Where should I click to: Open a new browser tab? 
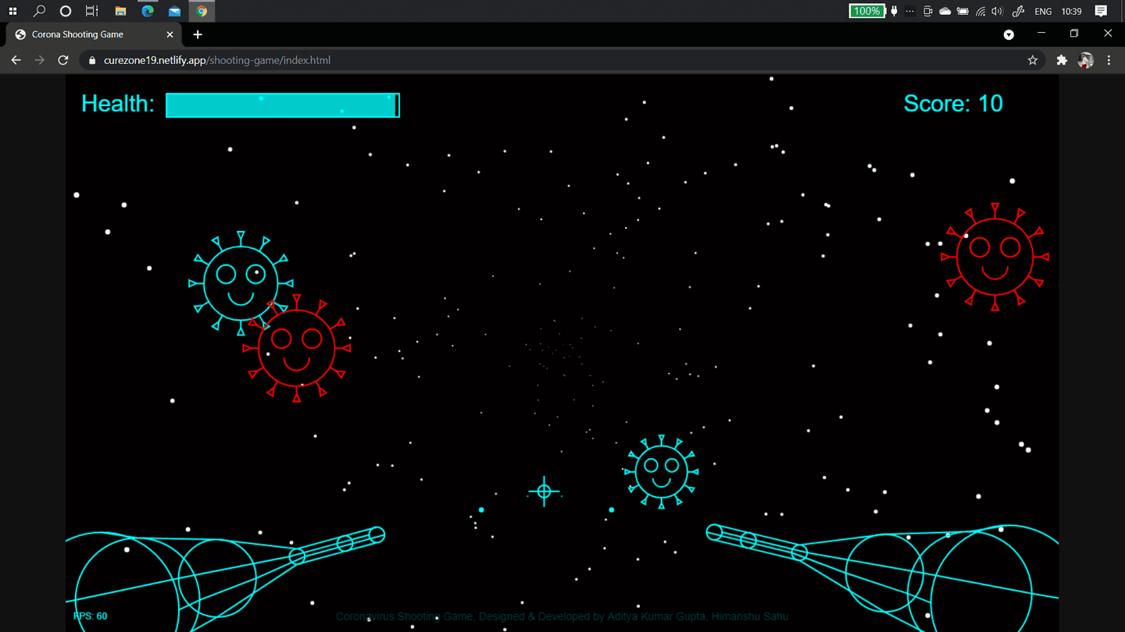pyautogui.click(x=198, y=34)
